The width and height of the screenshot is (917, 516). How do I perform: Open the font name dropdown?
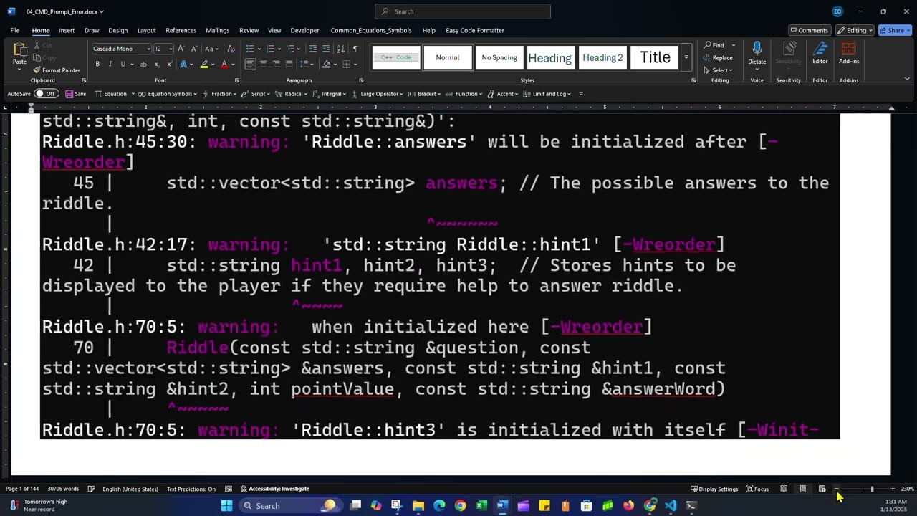tap(148, 49)
